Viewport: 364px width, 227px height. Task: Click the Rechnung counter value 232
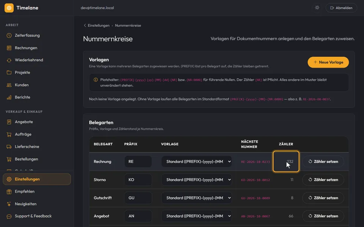pyautogui.click(x=290, y=162)
